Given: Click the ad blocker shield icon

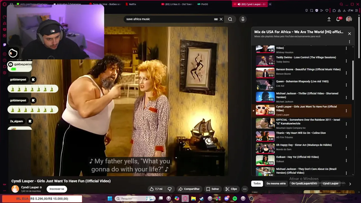Looking at the screenshot, I should point(317,10).
